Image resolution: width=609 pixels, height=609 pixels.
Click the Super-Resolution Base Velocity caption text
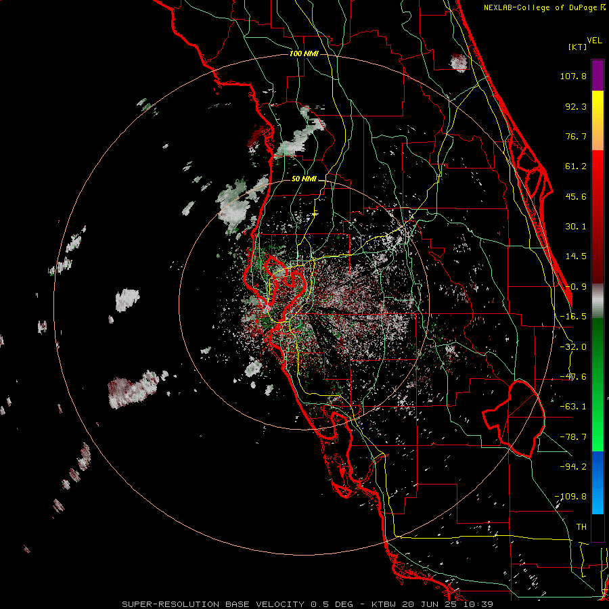308,604
